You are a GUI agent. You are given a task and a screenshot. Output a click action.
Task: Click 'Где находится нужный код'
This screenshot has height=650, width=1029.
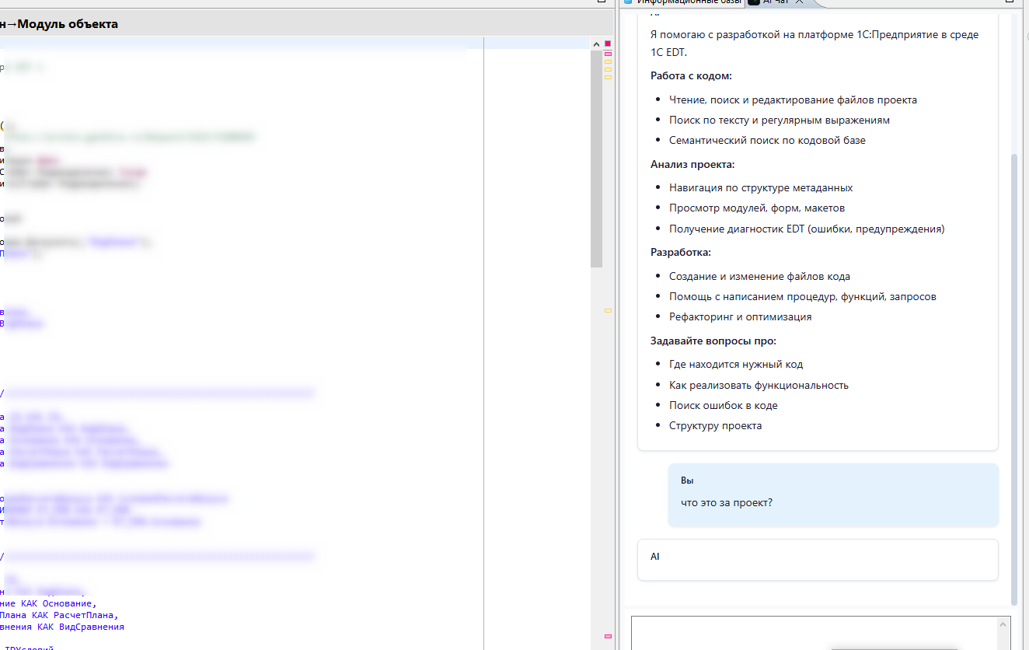736,365
